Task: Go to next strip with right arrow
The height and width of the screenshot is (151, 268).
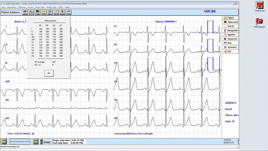Action: (35, 141)
